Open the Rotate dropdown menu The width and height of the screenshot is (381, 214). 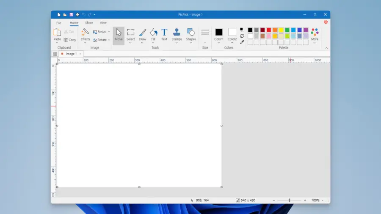pos(109,40)
